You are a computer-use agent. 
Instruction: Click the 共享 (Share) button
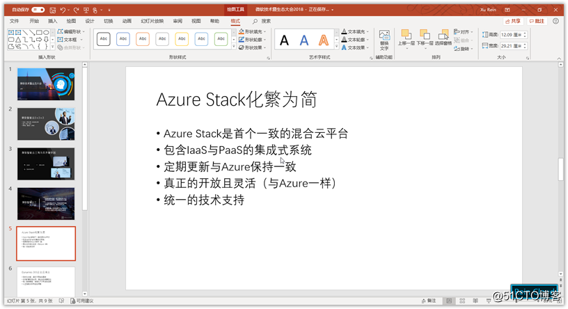coord(513,21)
